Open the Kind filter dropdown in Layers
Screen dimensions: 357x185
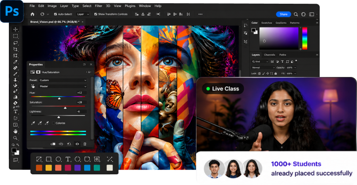pos(260,62)
